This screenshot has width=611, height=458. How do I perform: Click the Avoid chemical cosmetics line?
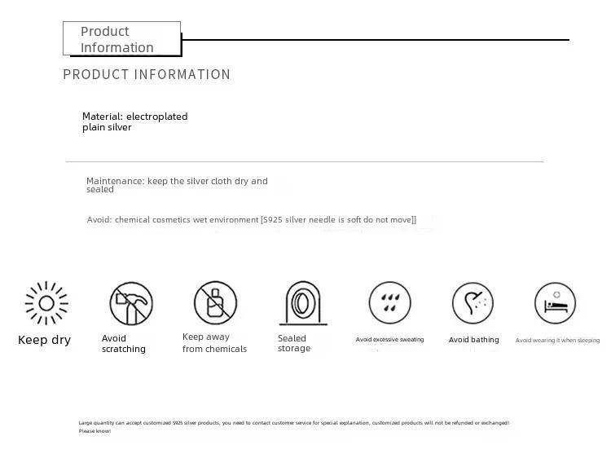click(252, 219)
